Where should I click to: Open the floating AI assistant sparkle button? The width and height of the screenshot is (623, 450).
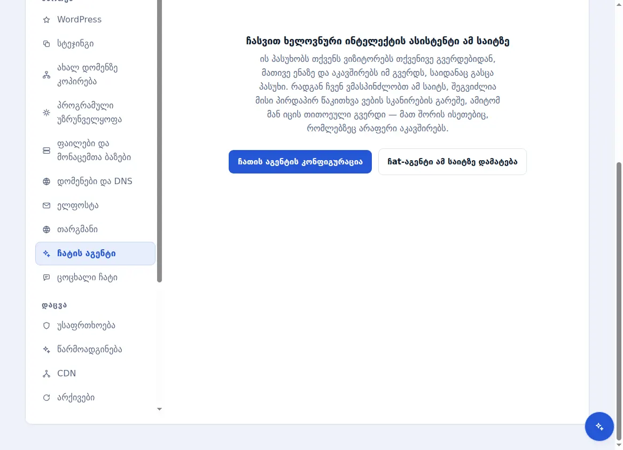(x=599, y=426)
